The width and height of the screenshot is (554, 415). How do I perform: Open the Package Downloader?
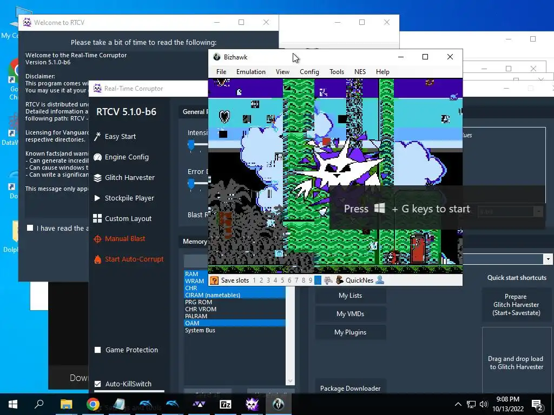click(x=350, y=387)
